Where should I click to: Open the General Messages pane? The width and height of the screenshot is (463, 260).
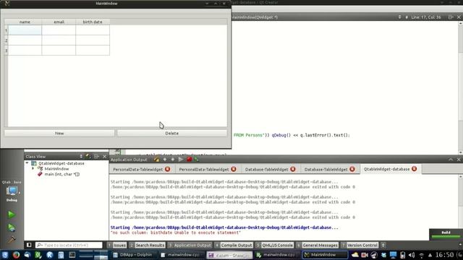317,245
